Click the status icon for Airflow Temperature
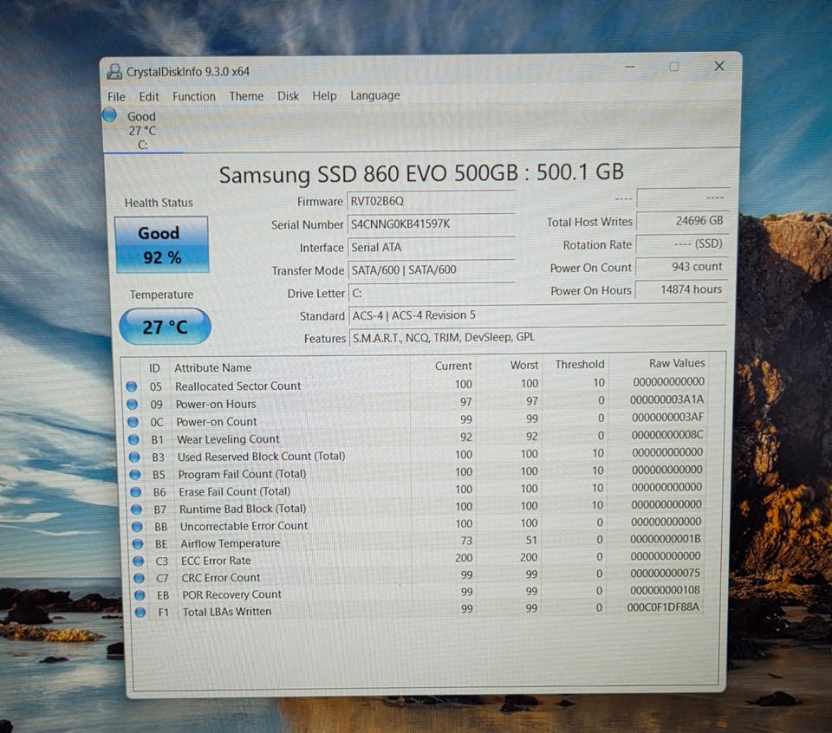832x733 pixels. pyautogui.click(x=138, y=544)
